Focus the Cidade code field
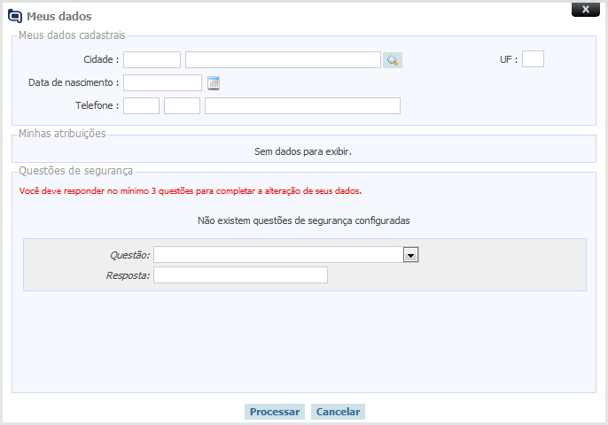608x425 pixels. [152, 59]
